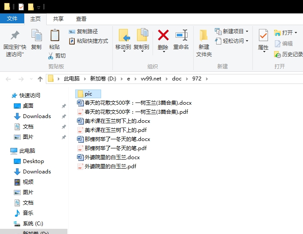Screen dimensions: 303x234
Task: Open 视频 (Videos) in navigation pane
Action: point(24,182)
